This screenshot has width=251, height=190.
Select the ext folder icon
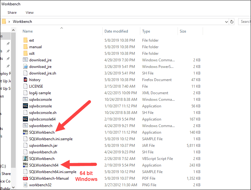tap(25, 40)
